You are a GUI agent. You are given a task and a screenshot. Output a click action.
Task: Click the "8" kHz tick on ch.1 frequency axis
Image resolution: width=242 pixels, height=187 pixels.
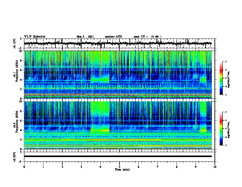coord(22,61)
